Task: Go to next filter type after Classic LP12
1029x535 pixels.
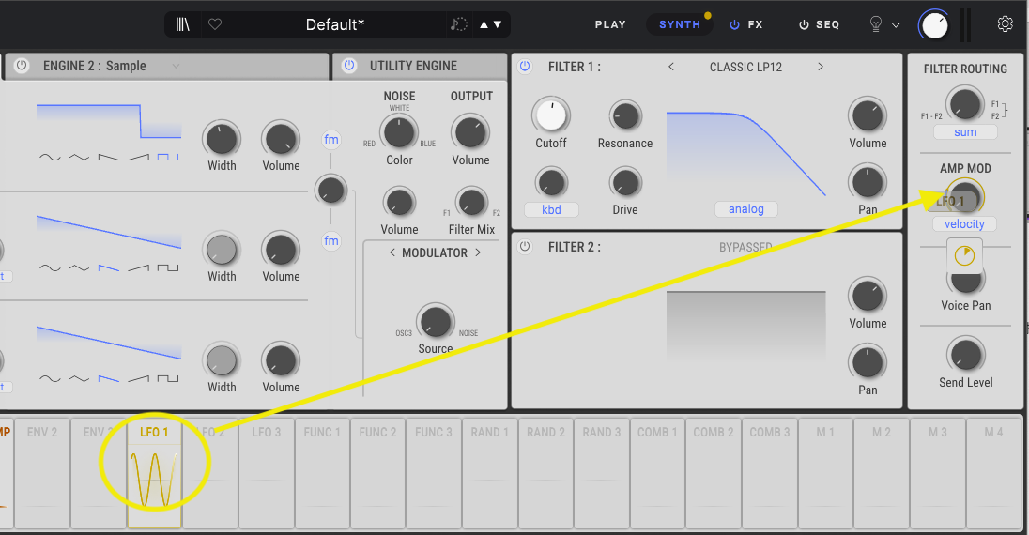Action: [x=820, y=67]
